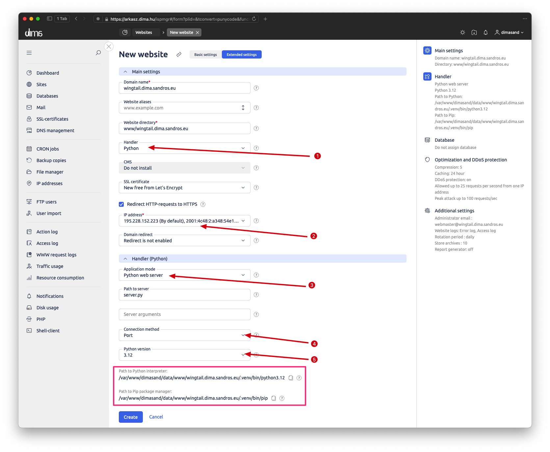
Task: Open the Handler dropdown showing Python
Action: pos(184,148)
